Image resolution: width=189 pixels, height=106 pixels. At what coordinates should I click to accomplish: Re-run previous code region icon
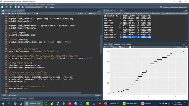click(x=86, y=14)
